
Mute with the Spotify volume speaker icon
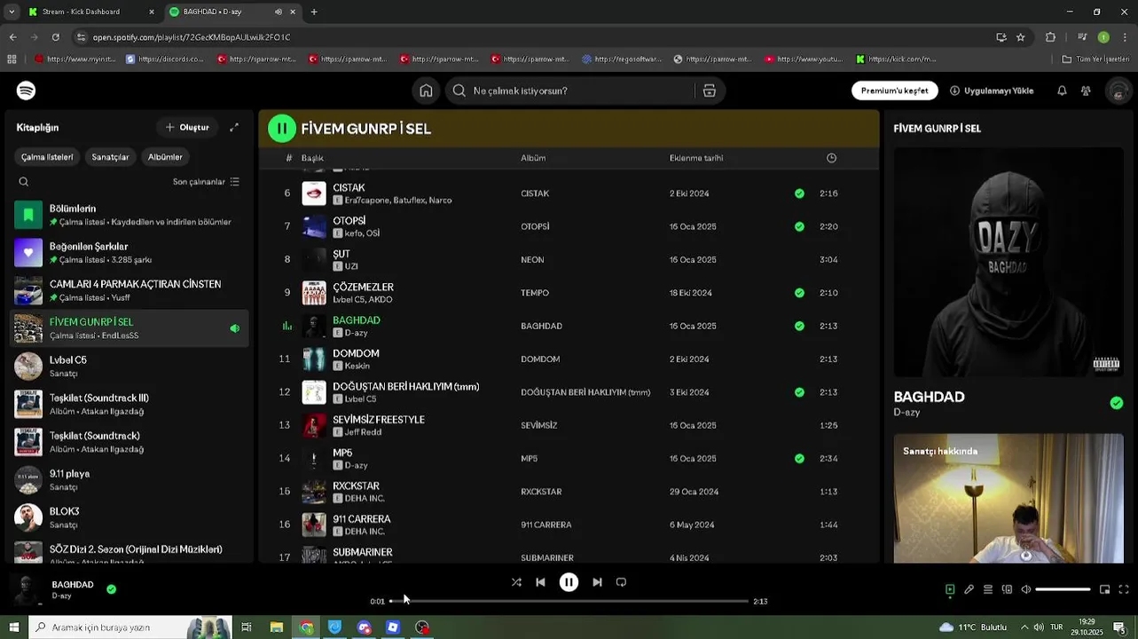(x=1026, y=589)
